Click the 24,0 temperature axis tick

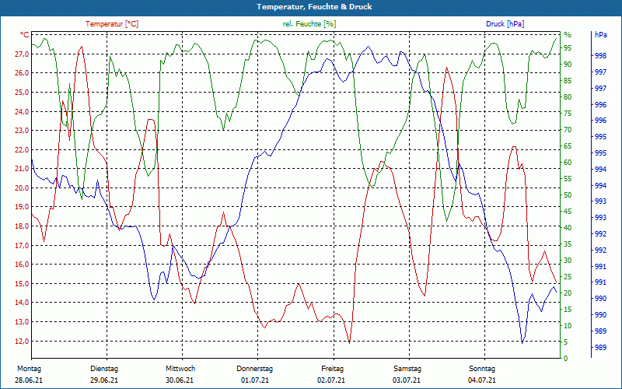[x=22, y=111]
